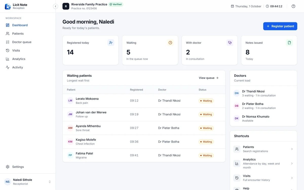Expand the Patients shortcut chevron
Image resolution: width=304 pixels, height=190 pixels.
point(292,149)
